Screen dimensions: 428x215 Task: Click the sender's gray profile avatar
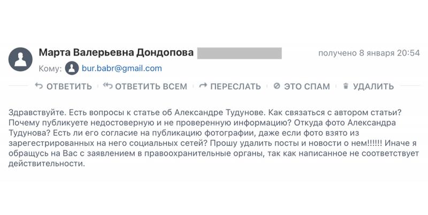click(20, 59)
